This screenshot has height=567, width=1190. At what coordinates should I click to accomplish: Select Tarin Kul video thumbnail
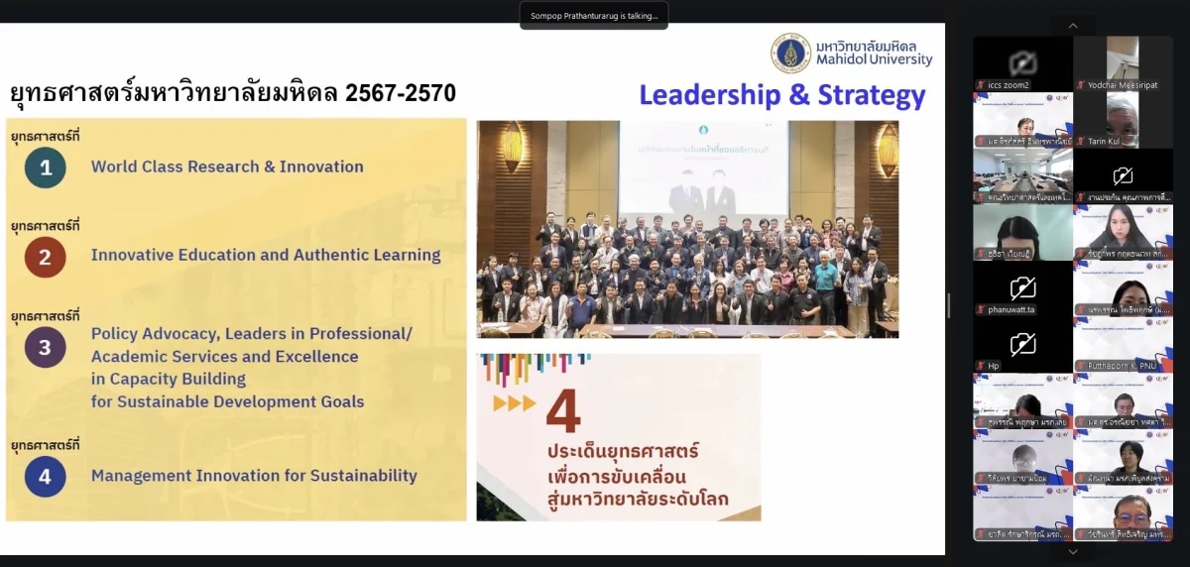pos(1123,120)
